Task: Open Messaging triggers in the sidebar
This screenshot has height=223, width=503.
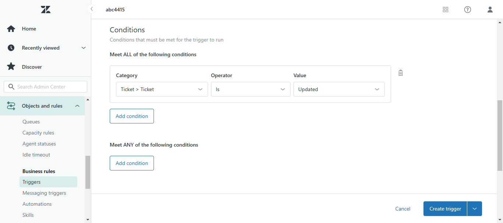Action: click(45, 193)
